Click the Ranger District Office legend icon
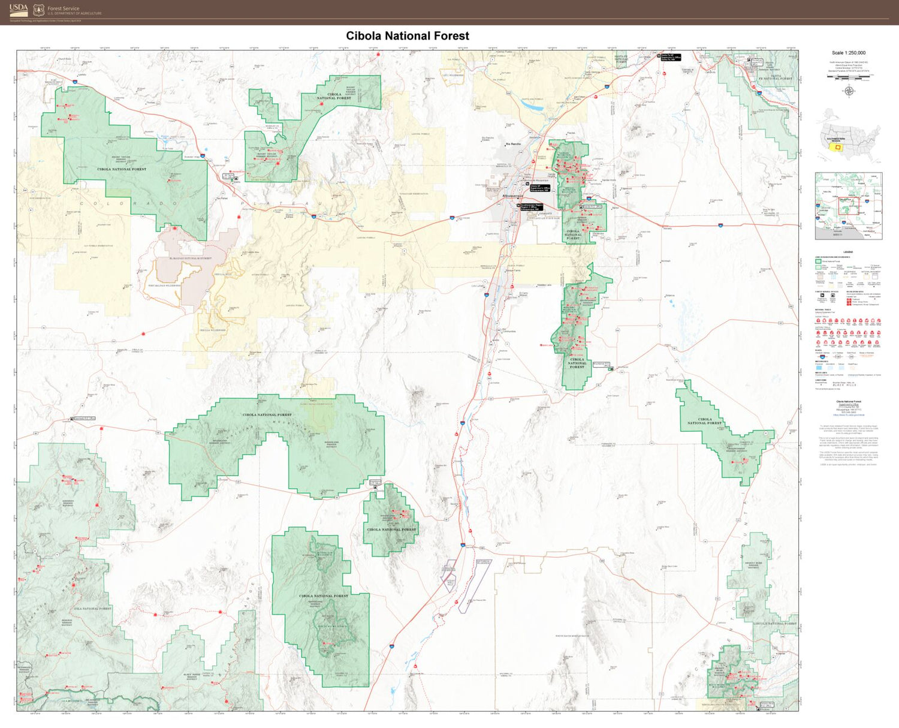 [833, 295]
